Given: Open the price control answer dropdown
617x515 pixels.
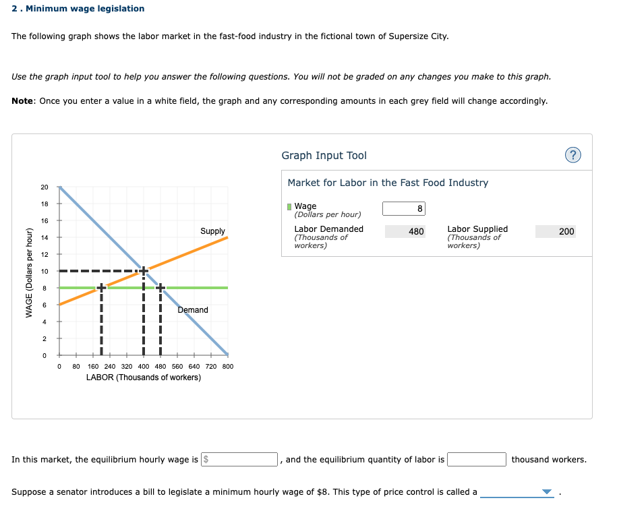Looking at the screenshot, I should click(x=517, y=492).
